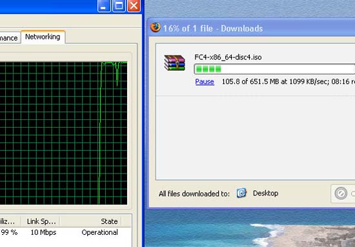Image resolution: width=355 pixels, height=247 pixels.
Task: Close the Task Manager window
Action: click(x=134, y=6)
